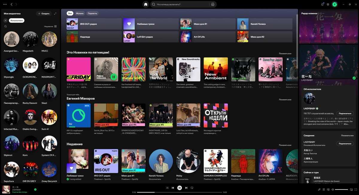Expand the library to full view

click(55, 13)
